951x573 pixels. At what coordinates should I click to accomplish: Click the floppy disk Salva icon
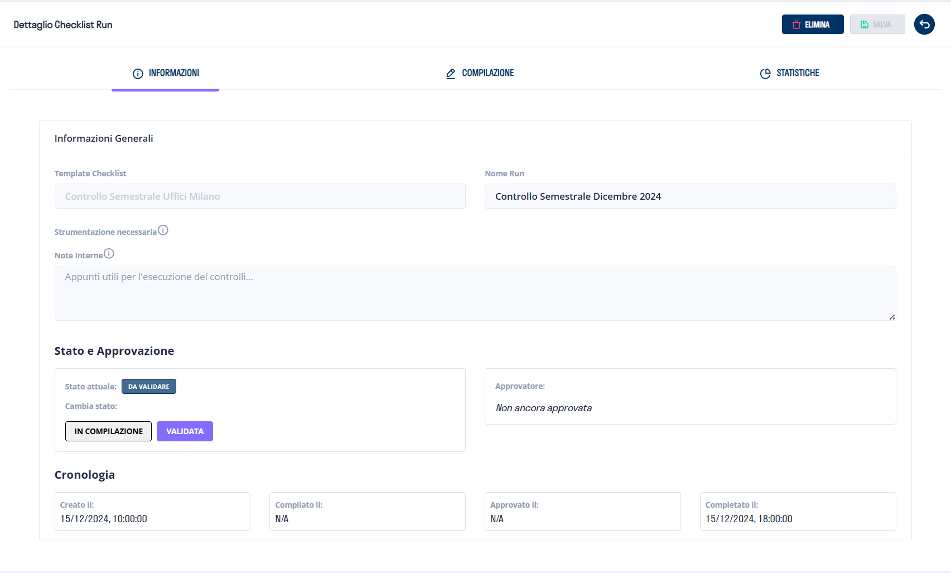(x=864, y=25)
